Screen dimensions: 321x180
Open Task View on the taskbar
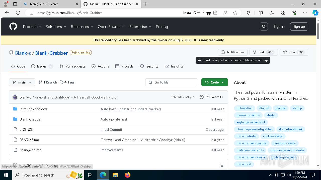click(x=90, y=175)
